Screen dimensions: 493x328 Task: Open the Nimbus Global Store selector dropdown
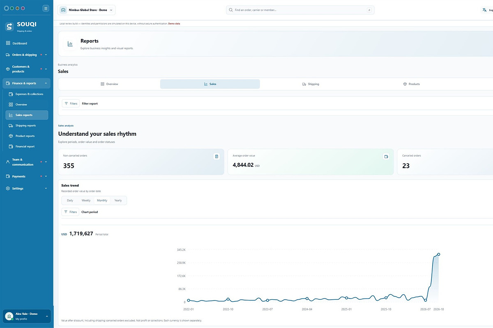[87, 10]
